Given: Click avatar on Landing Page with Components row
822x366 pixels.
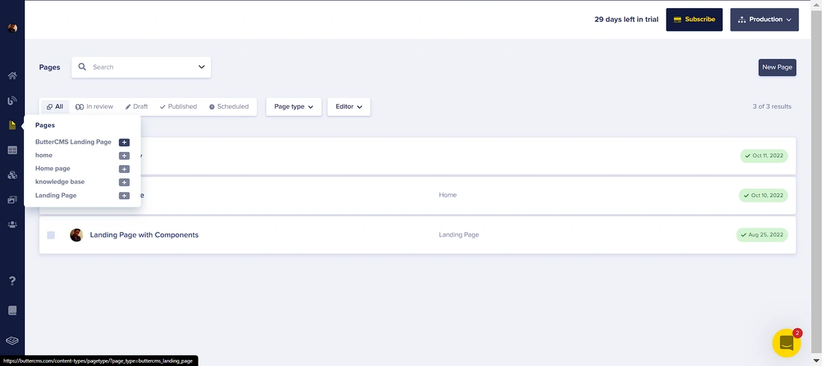Looking at the screenshot, I should point(77,235).
